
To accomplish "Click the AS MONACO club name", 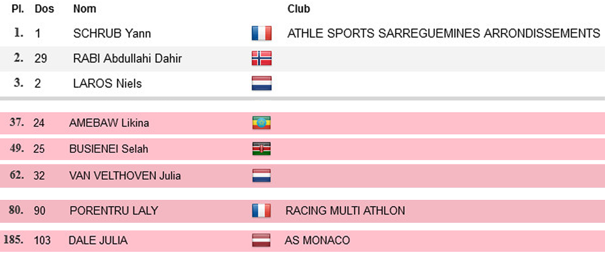I will (317, 240).
